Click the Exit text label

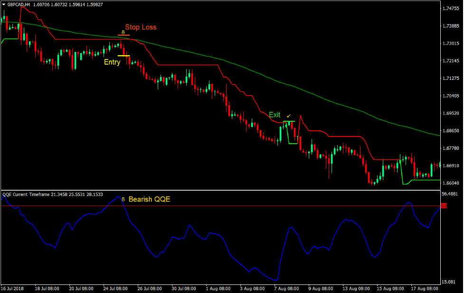[275, 115]
